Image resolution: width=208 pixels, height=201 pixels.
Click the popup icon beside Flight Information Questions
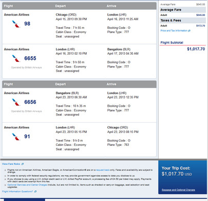35,191
